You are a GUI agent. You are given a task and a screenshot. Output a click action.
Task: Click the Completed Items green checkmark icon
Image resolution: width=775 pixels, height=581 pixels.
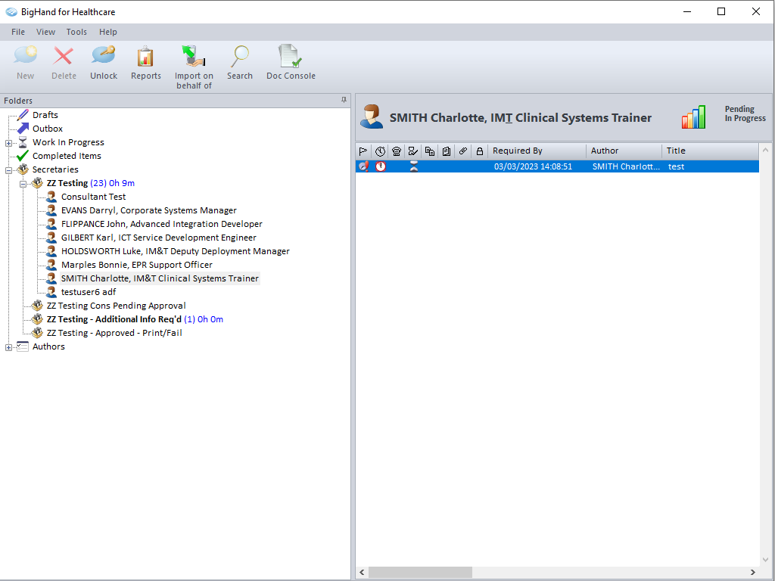pos(23,156)
